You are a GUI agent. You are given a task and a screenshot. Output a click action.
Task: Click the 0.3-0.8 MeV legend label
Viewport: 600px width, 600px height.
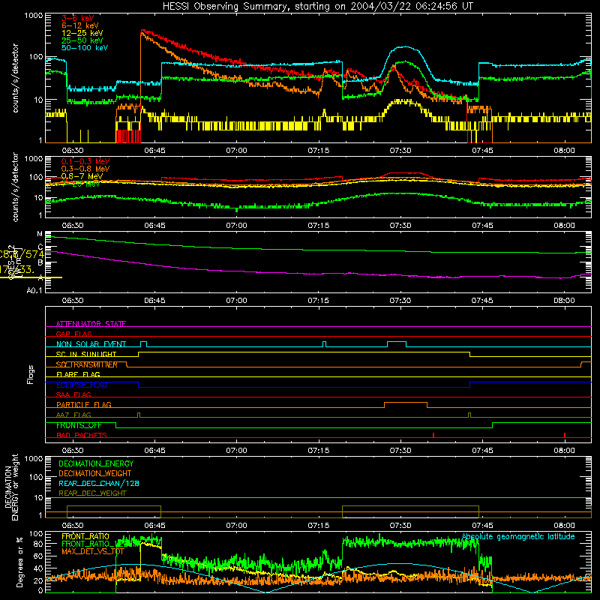[x=85, y=169]
